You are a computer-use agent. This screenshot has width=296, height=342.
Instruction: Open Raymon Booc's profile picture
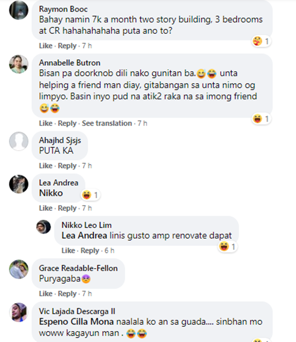pos(19,10)
